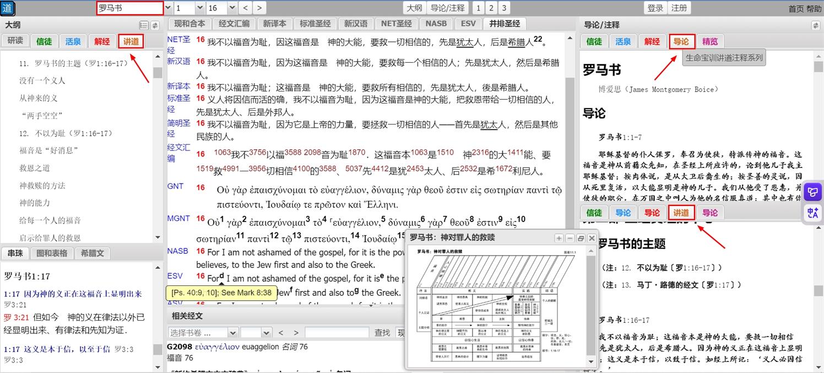Click the outline panel list-view icon
The width and height of the screenshot is (824, 373).
[144, 25]
